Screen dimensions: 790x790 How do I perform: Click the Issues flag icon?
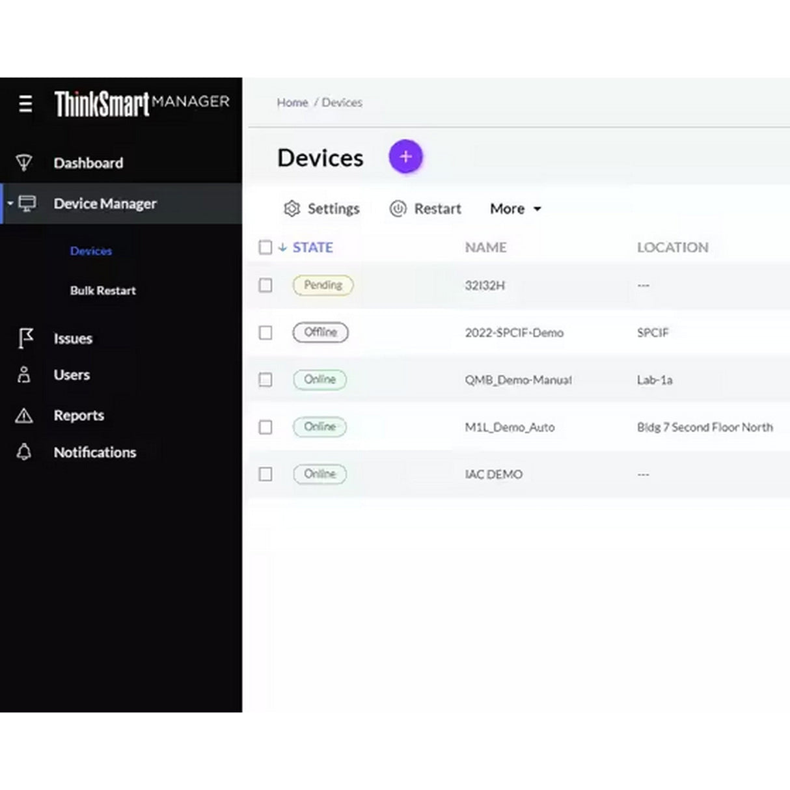click(x=25, y=338)
